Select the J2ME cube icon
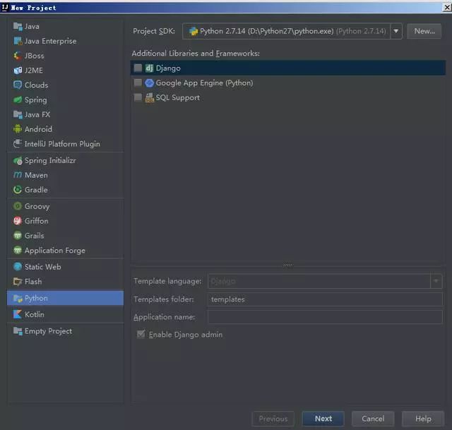 click(x=18, y=71)
